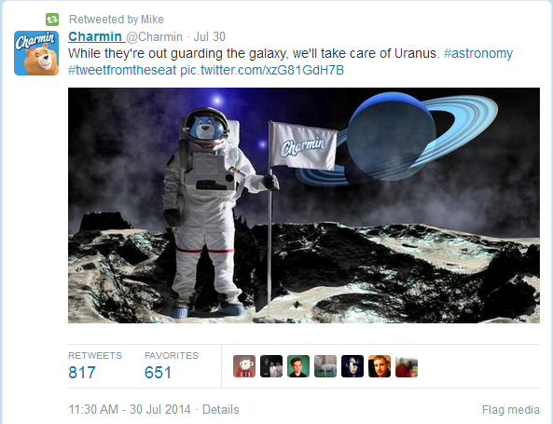
Task: Click the green retweet icon
Action: [52, 20]
